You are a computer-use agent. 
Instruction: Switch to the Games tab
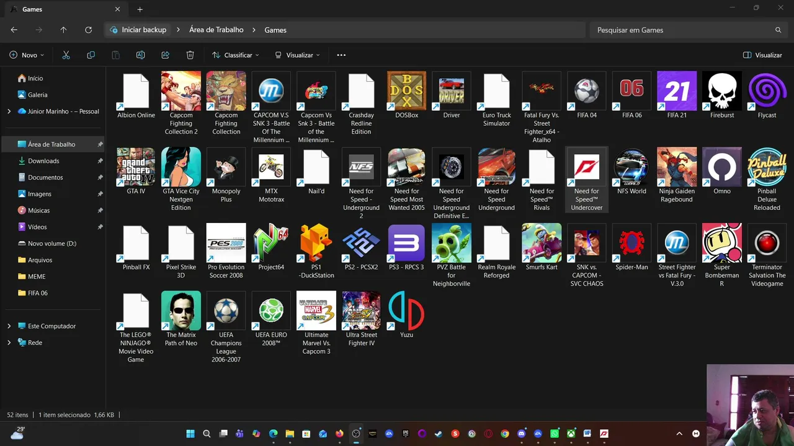point(65,9)
